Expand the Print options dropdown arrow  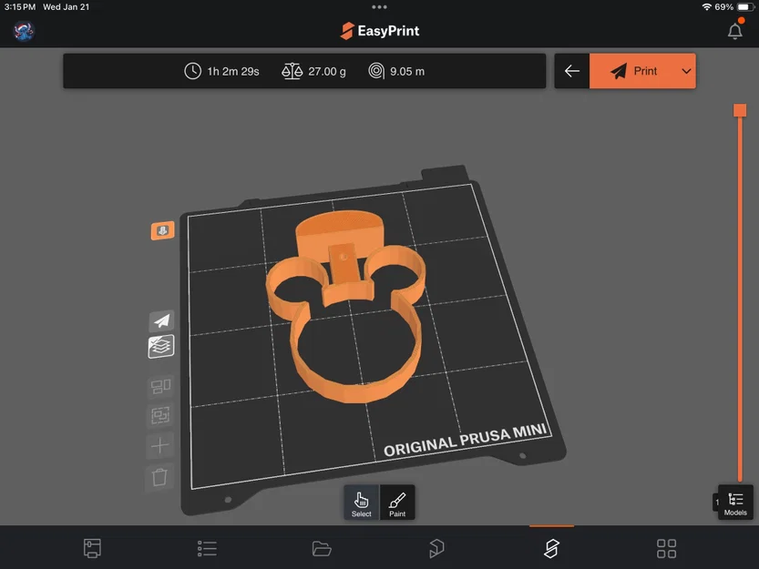pyautogui.click(x=686, y=71)
